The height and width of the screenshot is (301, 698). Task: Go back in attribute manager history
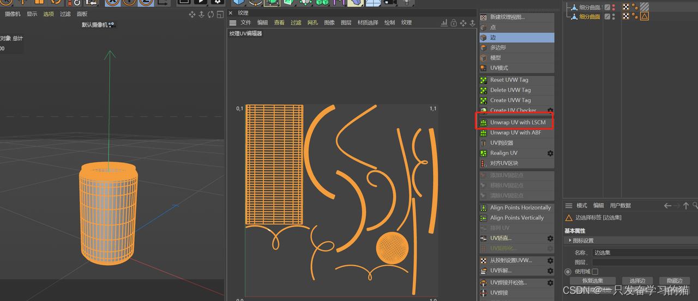(667, 206)
